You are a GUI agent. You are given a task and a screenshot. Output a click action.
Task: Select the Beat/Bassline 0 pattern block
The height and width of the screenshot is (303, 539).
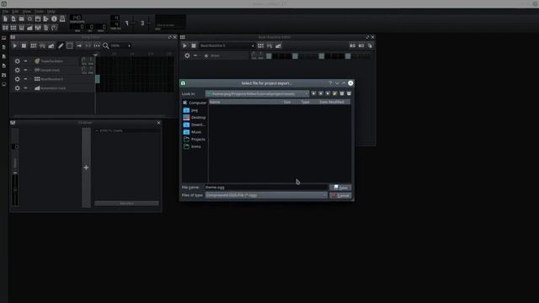(x=98, y=79)
